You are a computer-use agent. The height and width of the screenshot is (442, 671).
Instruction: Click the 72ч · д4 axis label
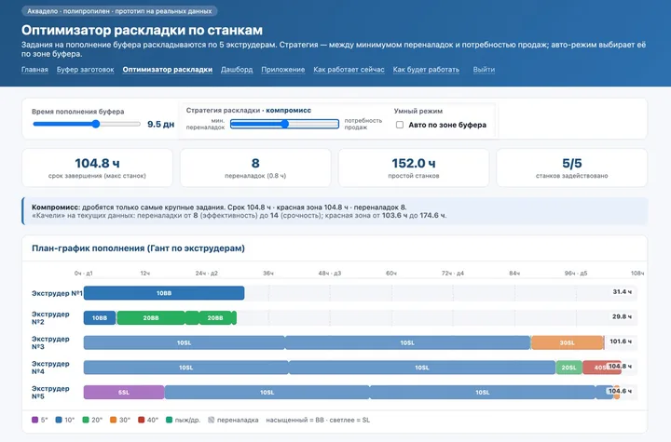tap(453, 274)
